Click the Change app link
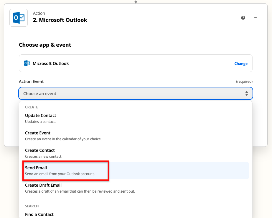This screenshot has width=272, height=218. coord(241,64)
